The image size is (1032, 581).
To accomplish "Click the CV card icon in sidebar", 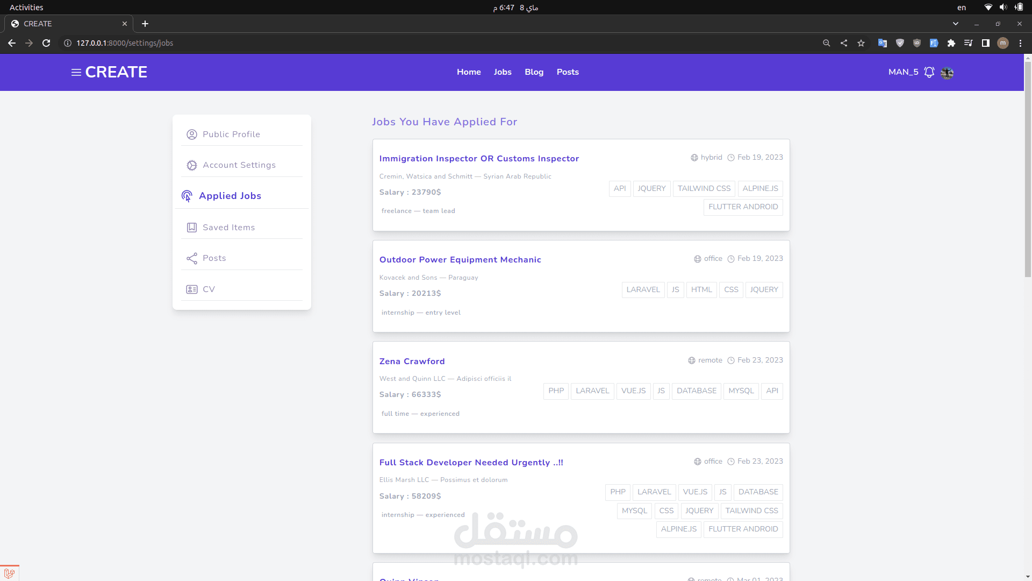I will coord(191,289).
